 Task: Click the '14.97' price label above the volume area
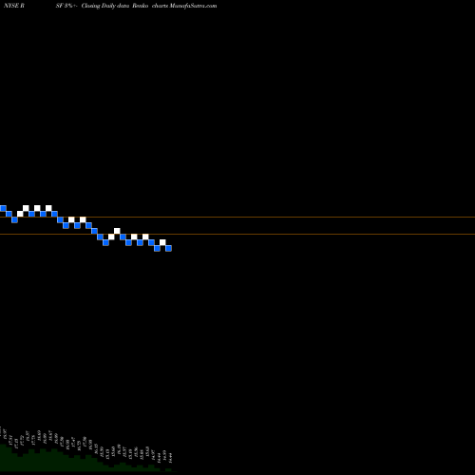[x=153, y=455]
